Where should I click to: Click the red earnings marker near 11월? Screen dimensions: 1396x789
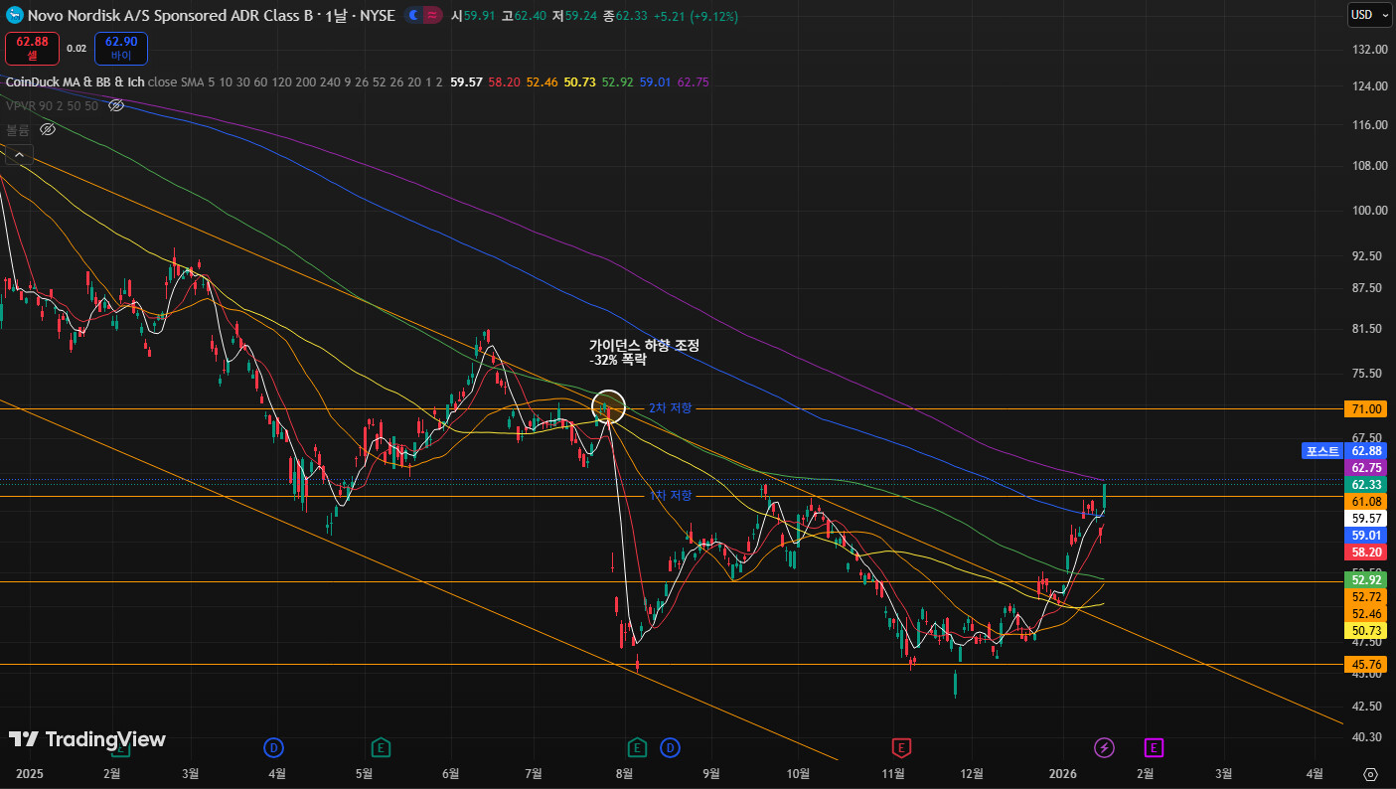click(901, 747)
